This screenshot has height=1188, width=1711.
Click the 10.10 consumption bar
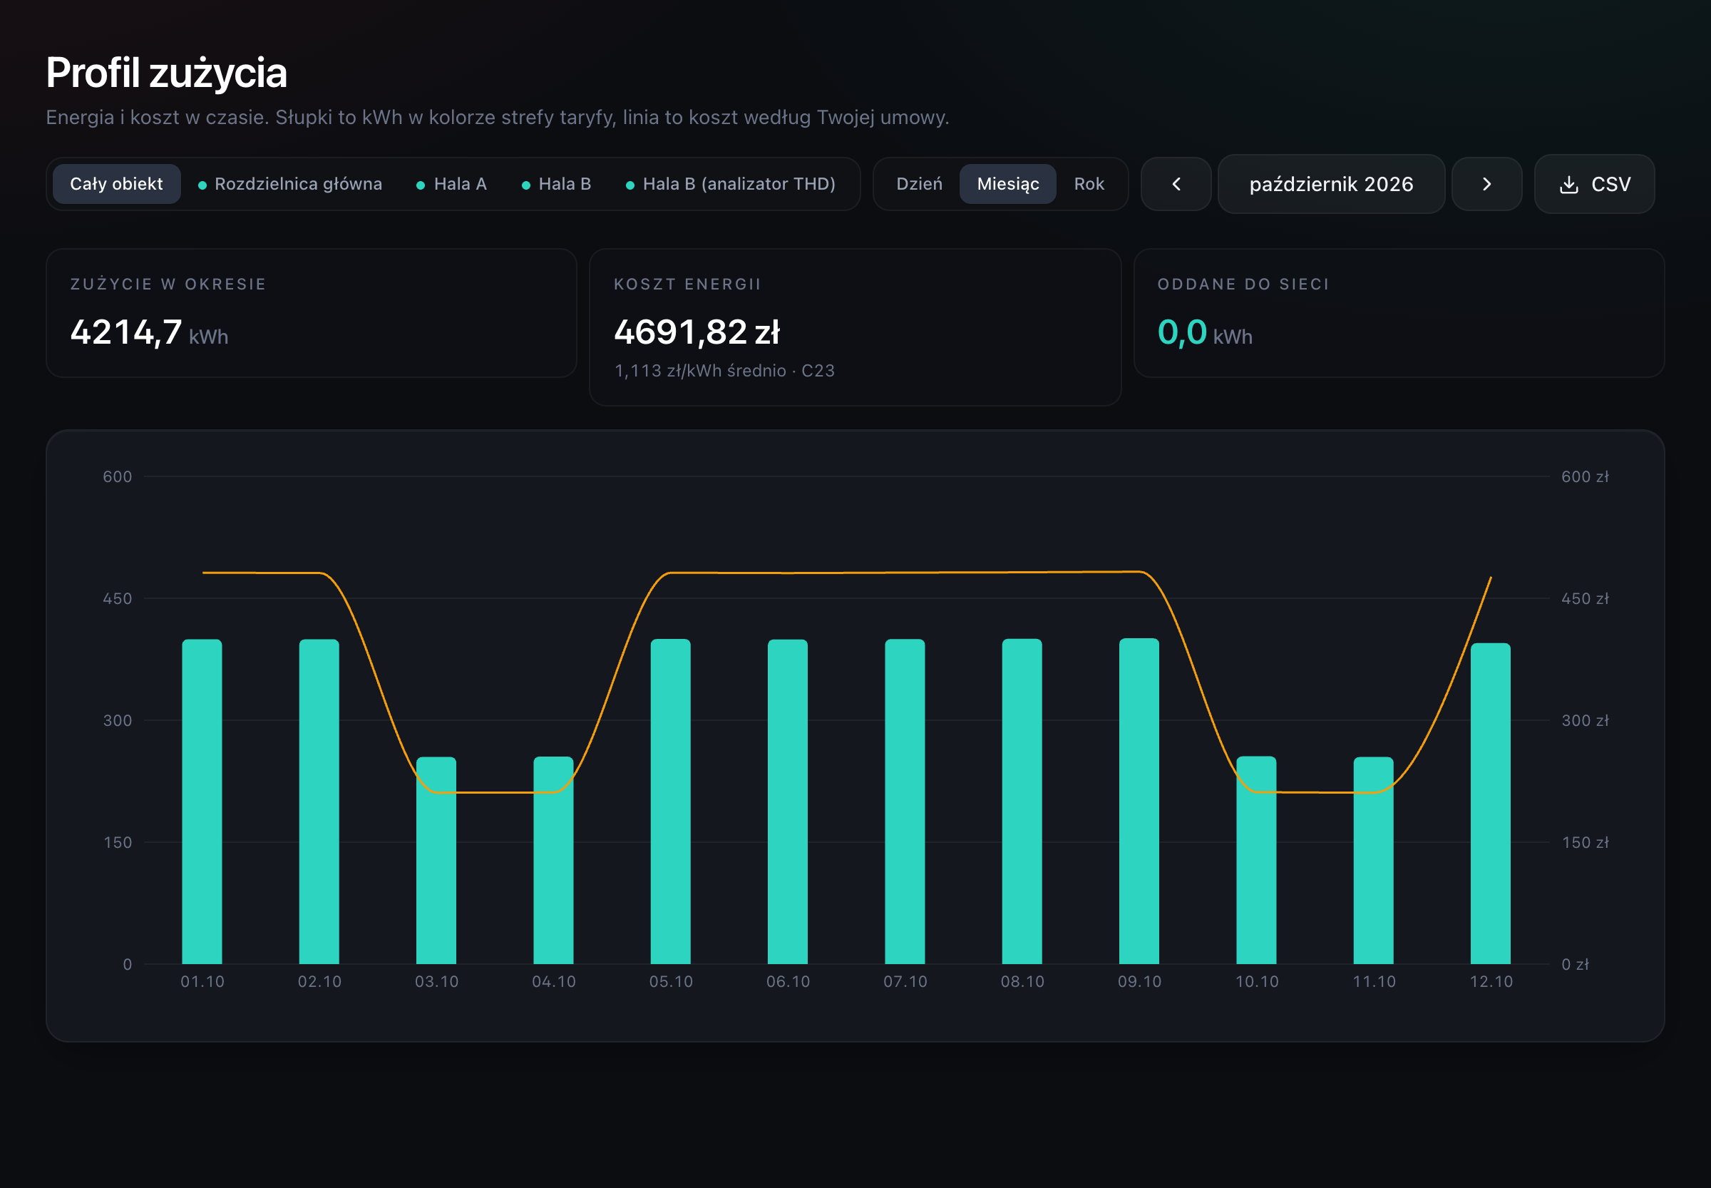pyautogui.click(x=1256, y=861)
